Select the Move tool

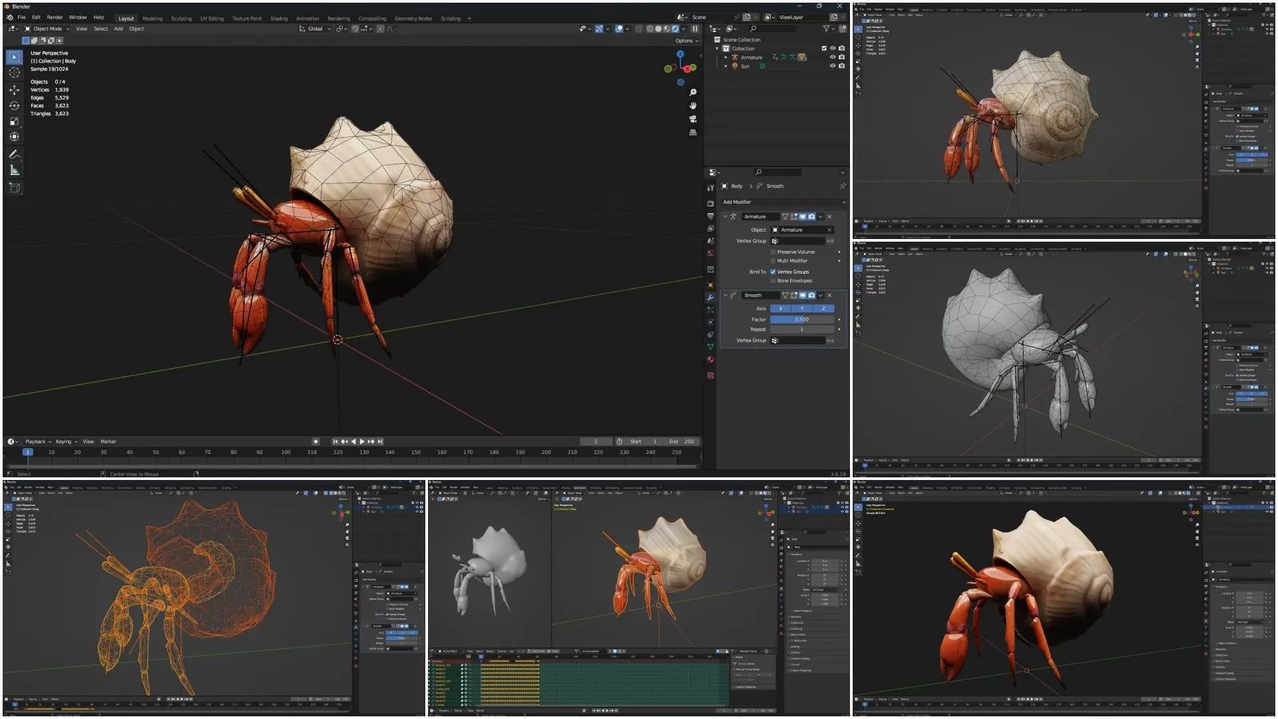[x=14, y=90]
